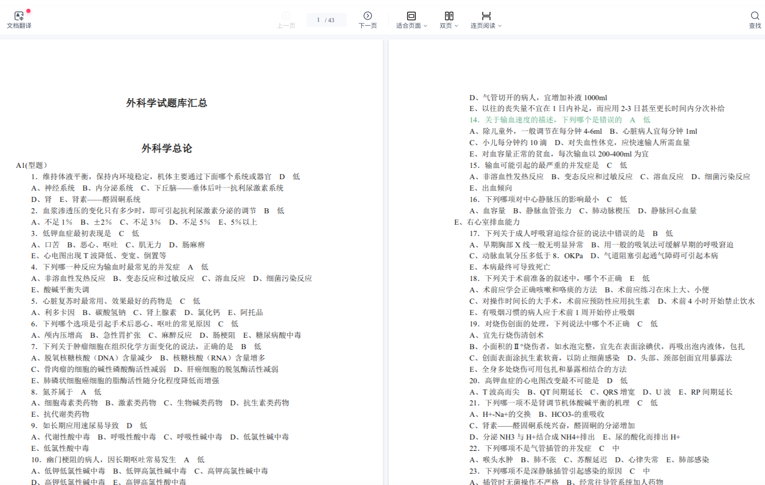Expand the 适合页面 dropdown arrow
Screen dimensions: 765x485
(x=425, y=26)
